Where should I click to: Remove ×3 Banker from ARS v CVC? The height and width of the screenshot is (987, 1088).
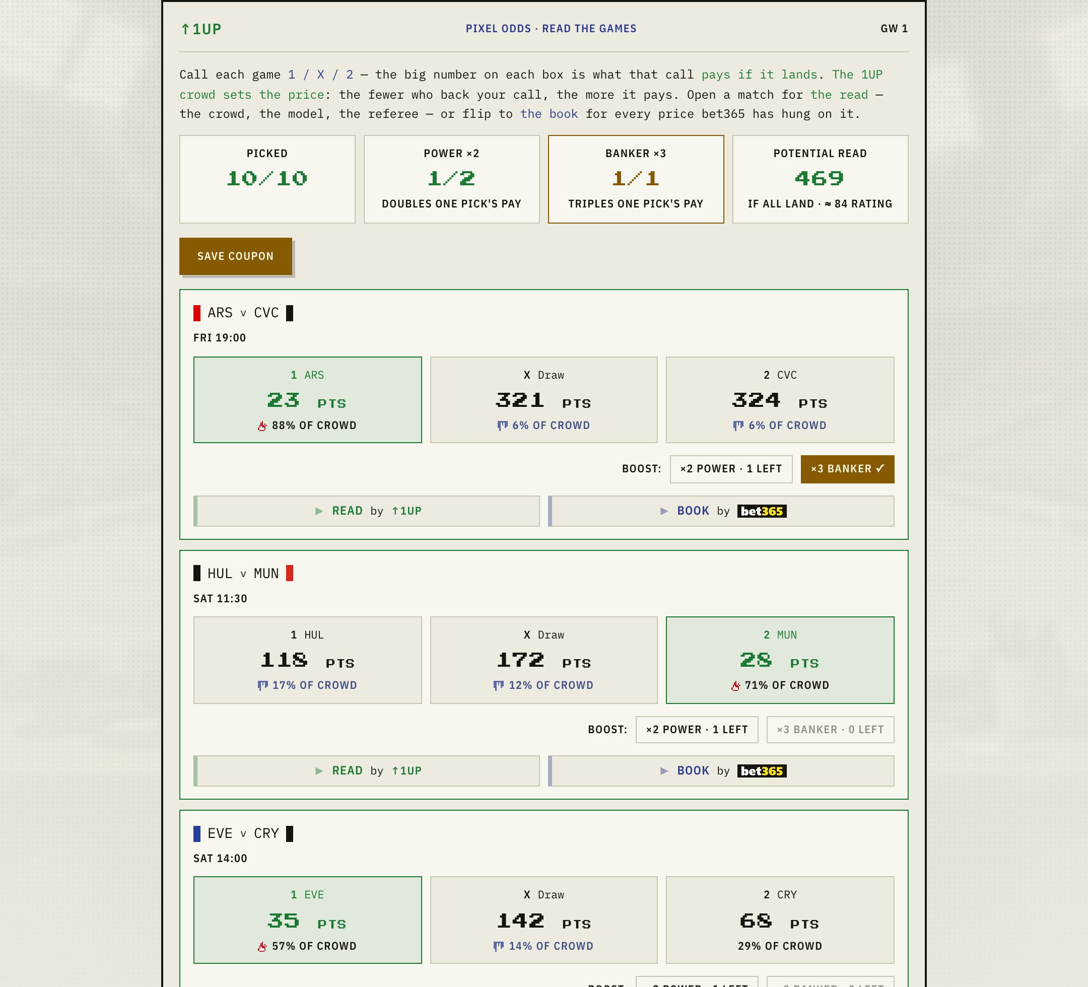click(848, 469)
